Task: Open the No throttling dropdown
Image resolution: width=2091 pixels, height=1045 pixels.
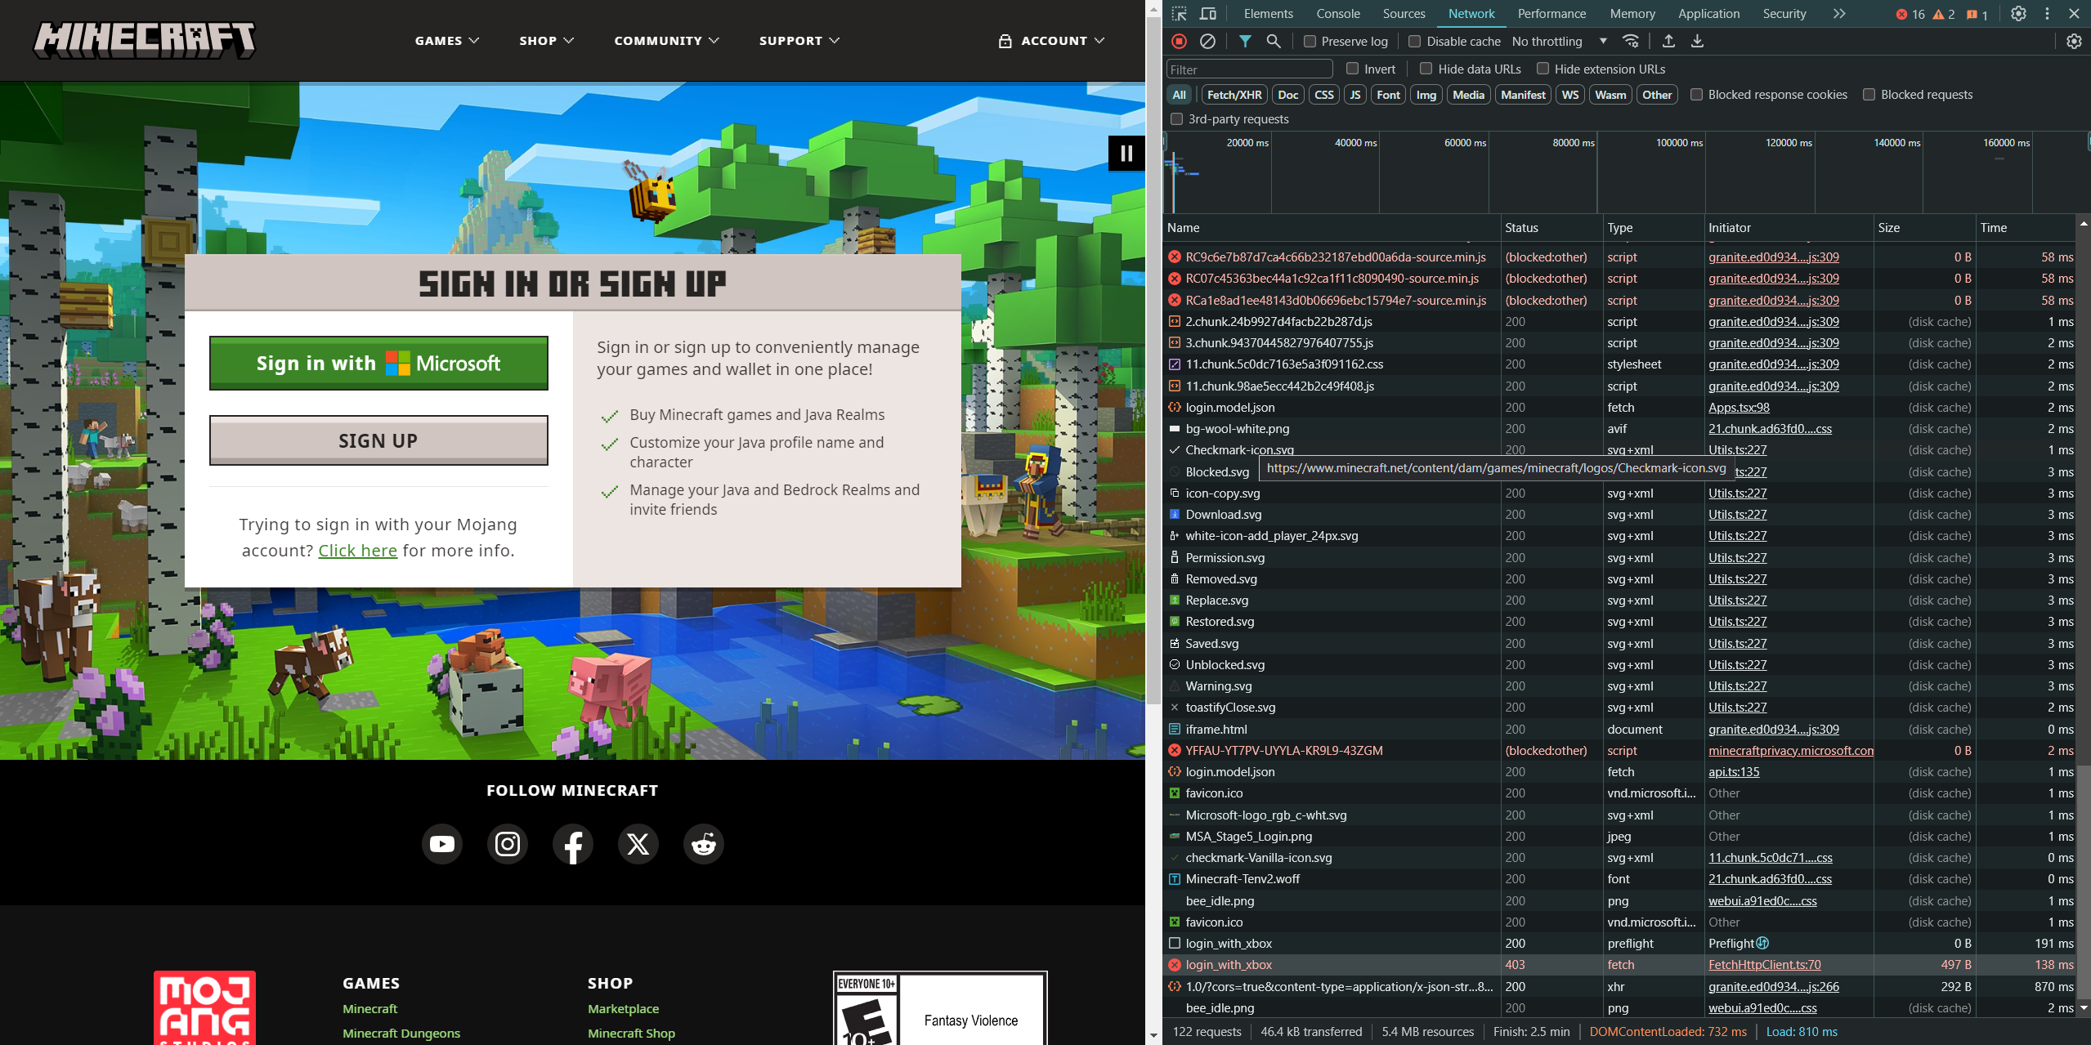Action: (1559, 42)
